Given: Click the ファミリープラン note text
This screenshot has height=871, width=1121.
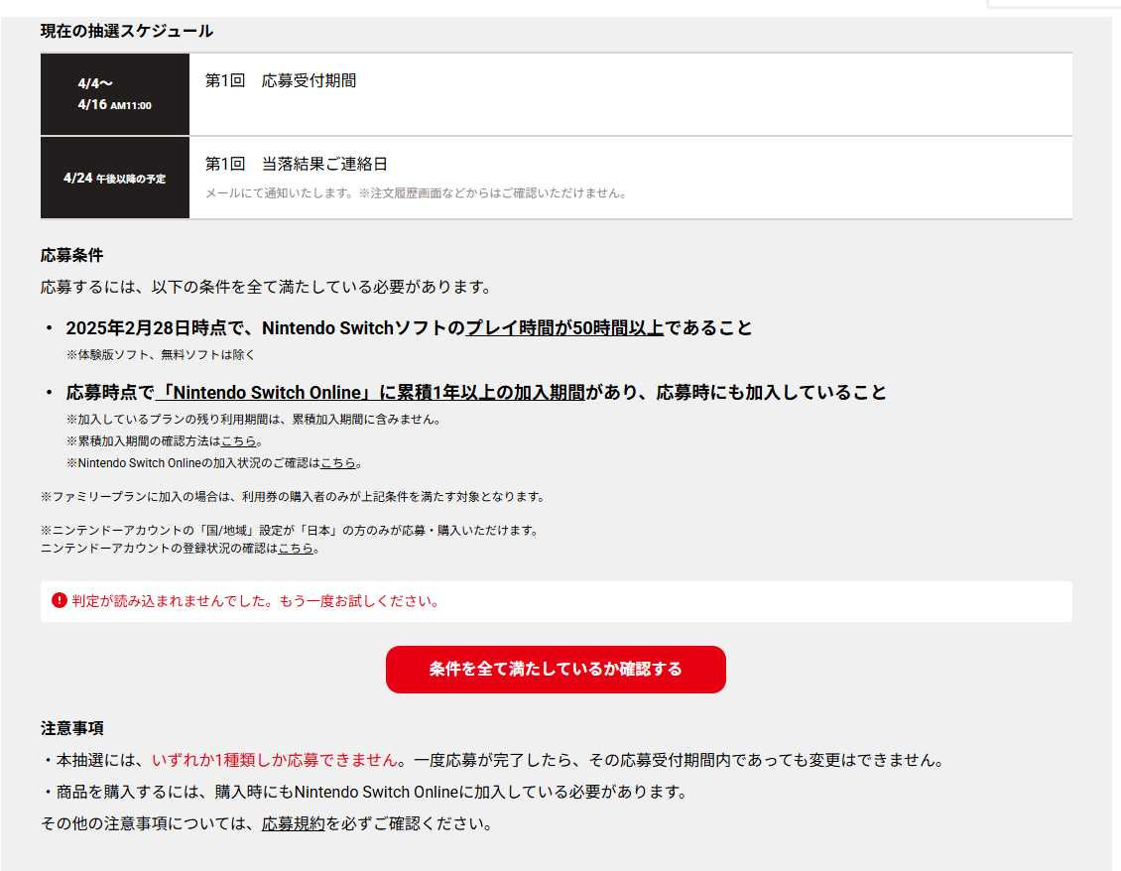Looking at the screenshot, I should coord(292,496).
